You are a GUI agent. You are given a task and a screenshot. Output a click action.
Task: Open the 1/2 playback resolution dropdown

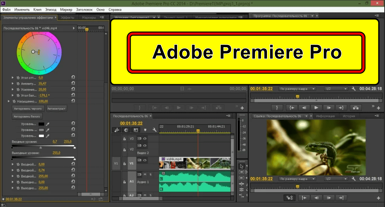pyautogui.click(x=335, y=89)
